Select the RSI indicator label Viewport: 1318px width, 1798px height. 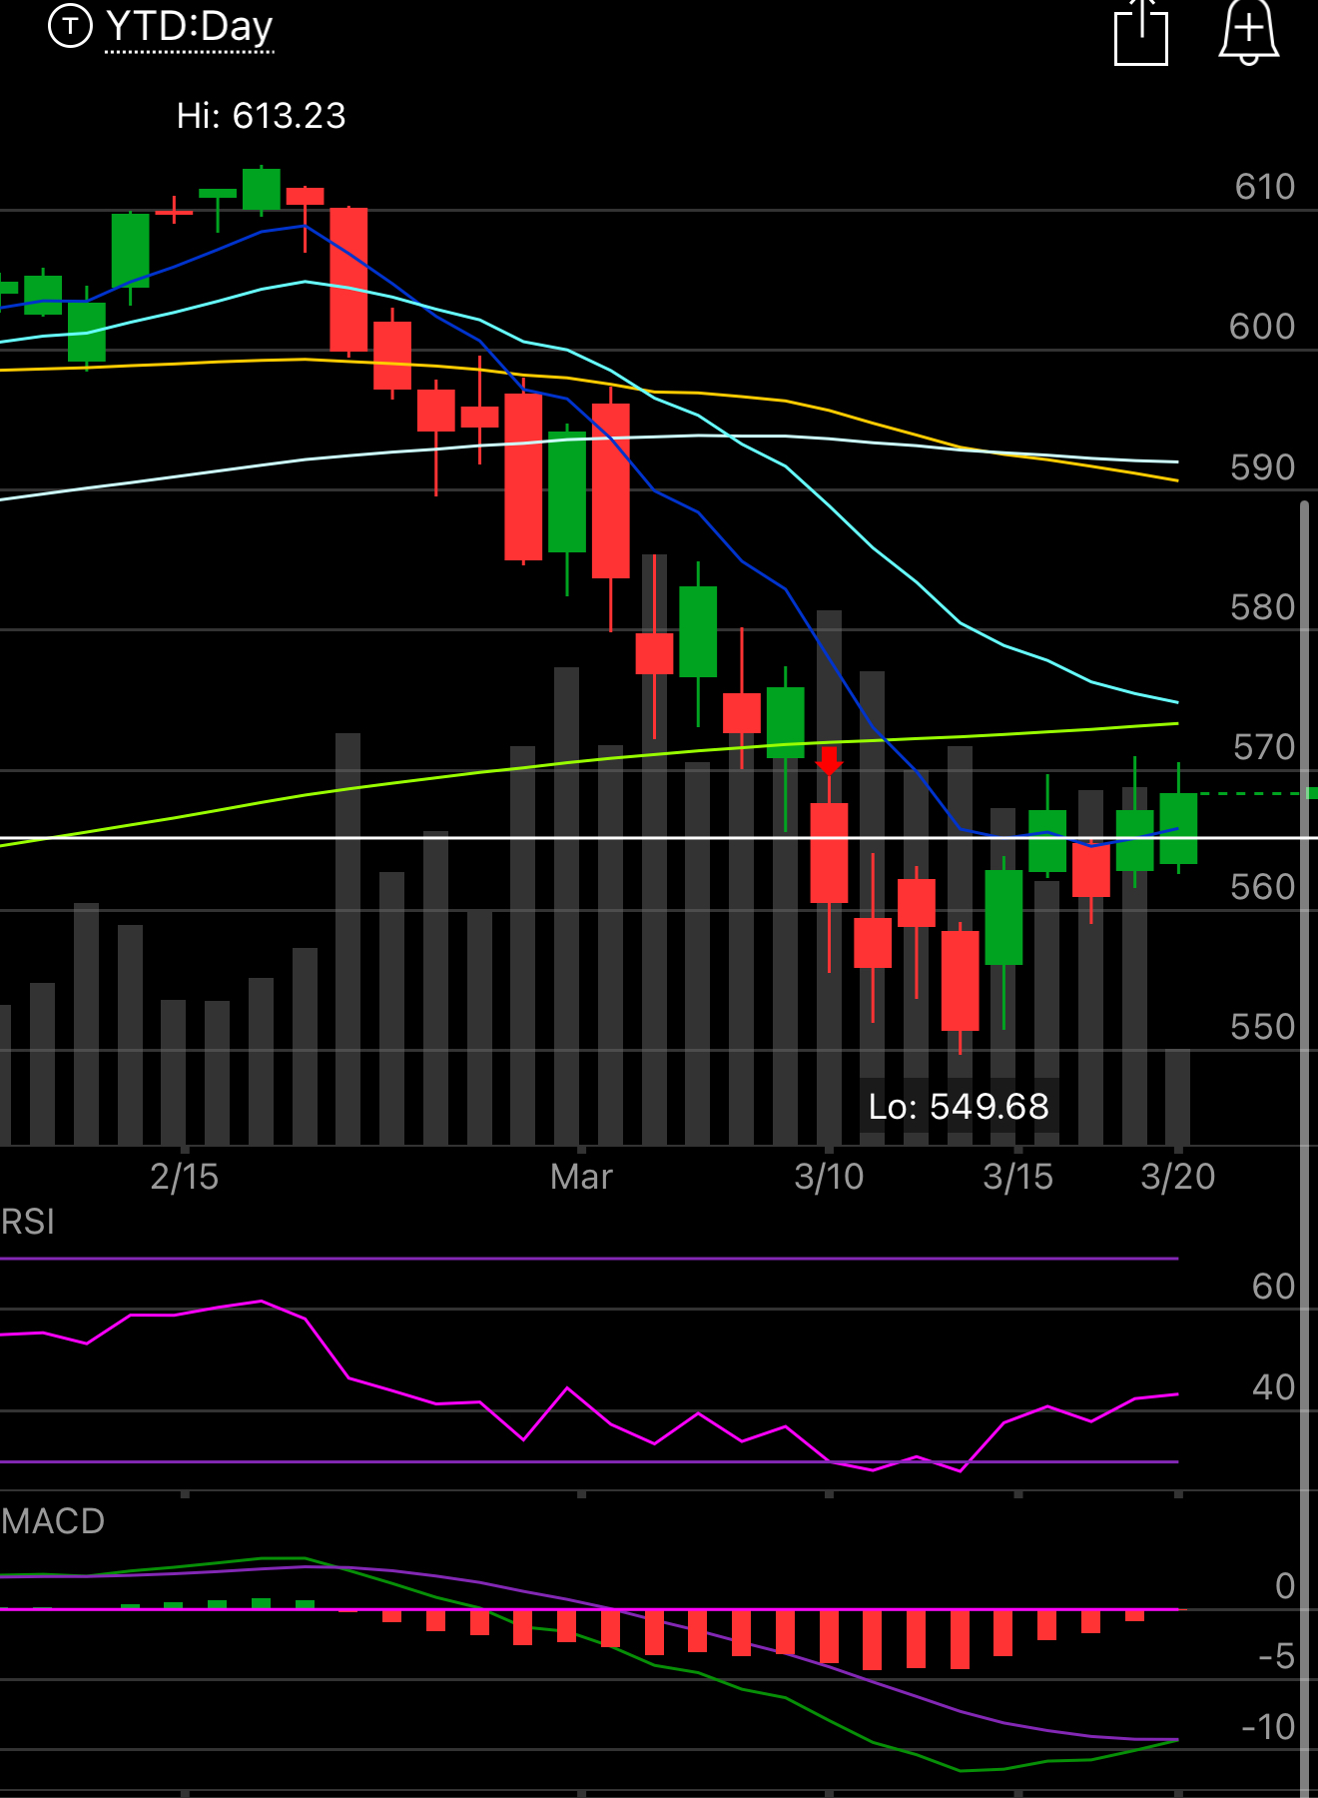pyautogui.click(x=28, y=1222)
